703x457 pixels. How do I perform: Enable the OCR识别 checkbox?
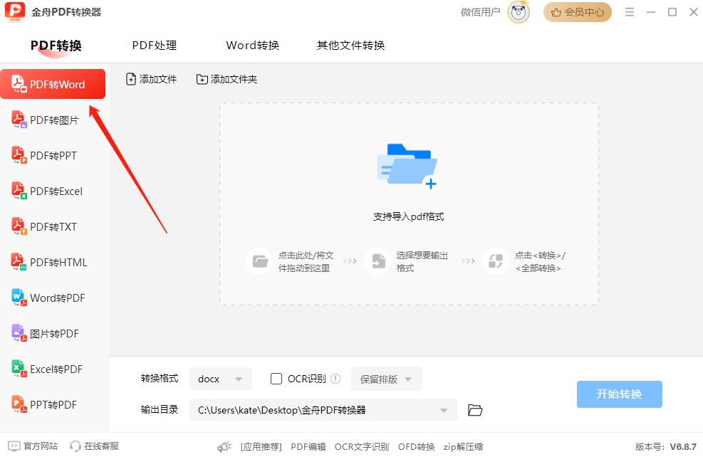point(276,379)
